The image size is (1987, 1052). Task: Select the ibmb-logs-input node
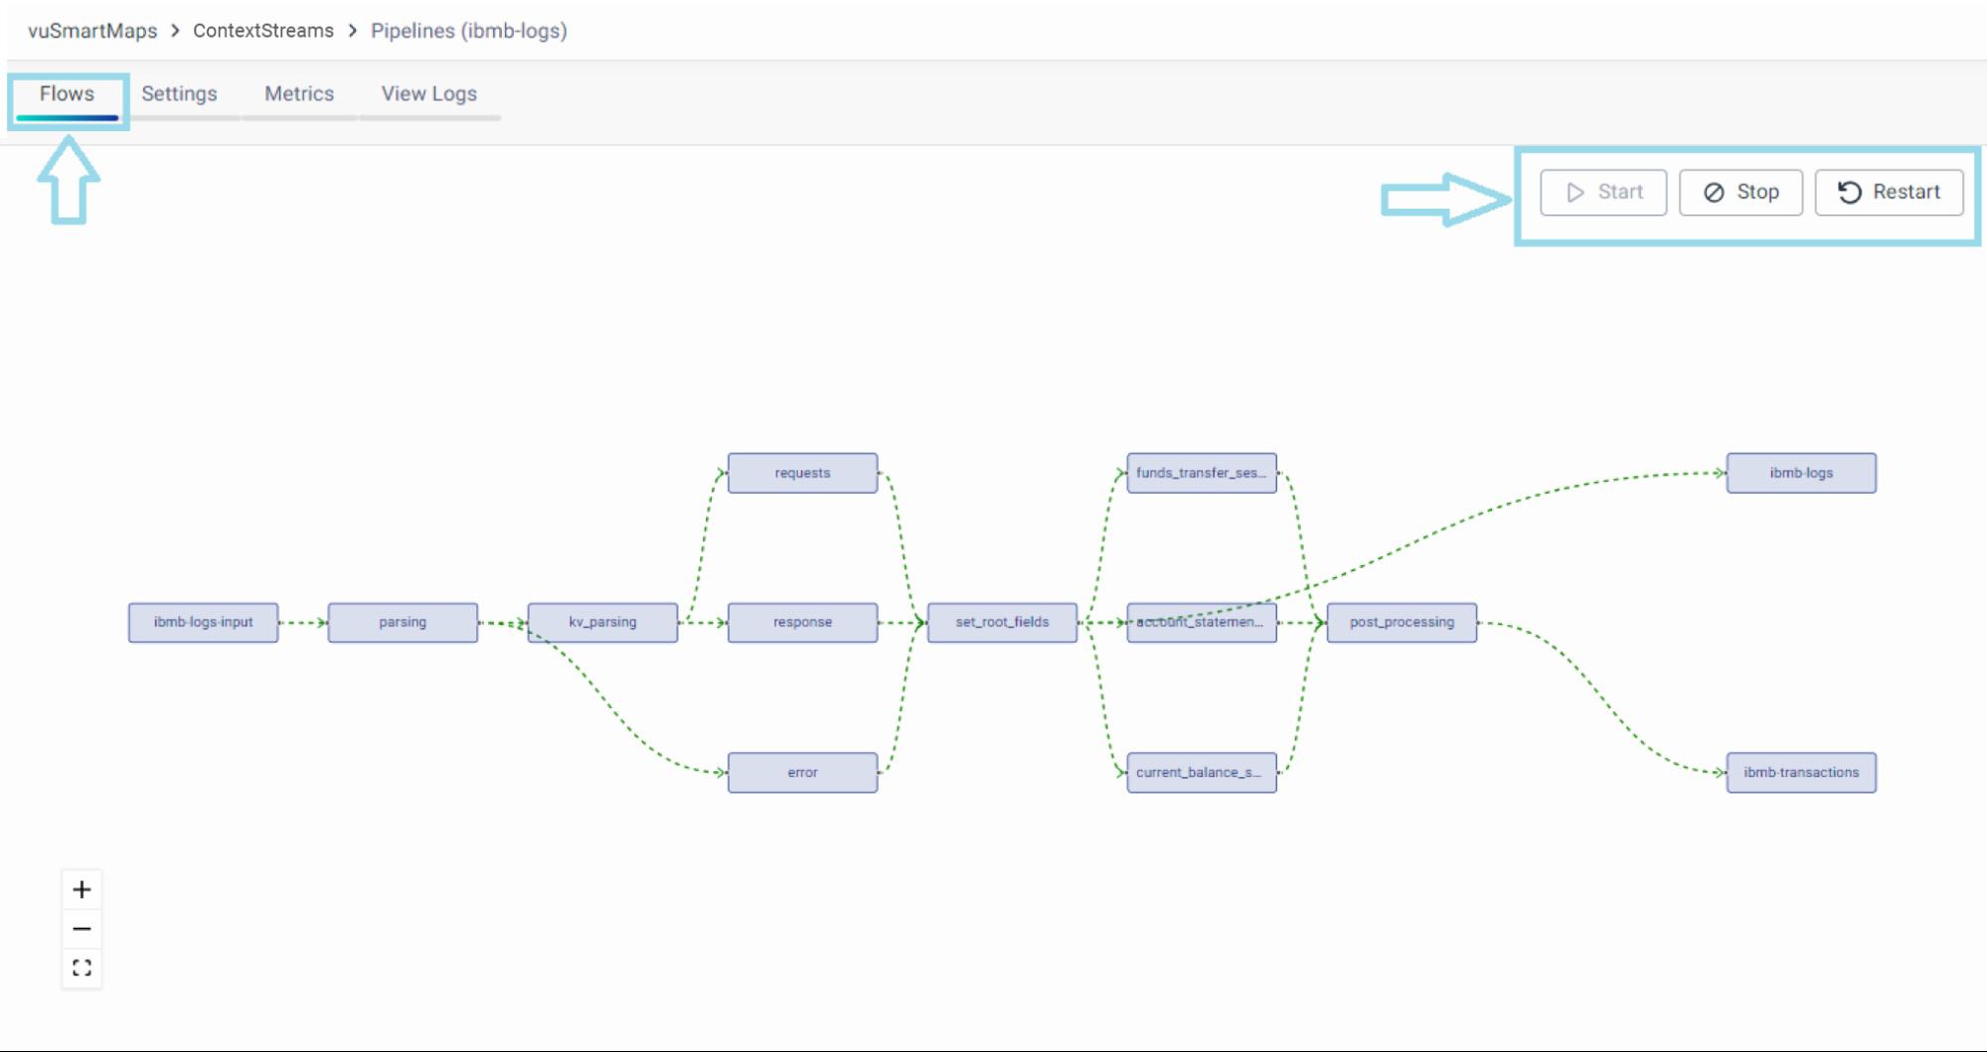203,622
